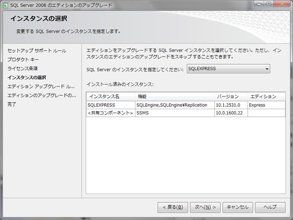This screenshot has height=220, width=293.
Task: Select the プロダクト キー step
Action: pyautogui.click(x=23, y=60)
